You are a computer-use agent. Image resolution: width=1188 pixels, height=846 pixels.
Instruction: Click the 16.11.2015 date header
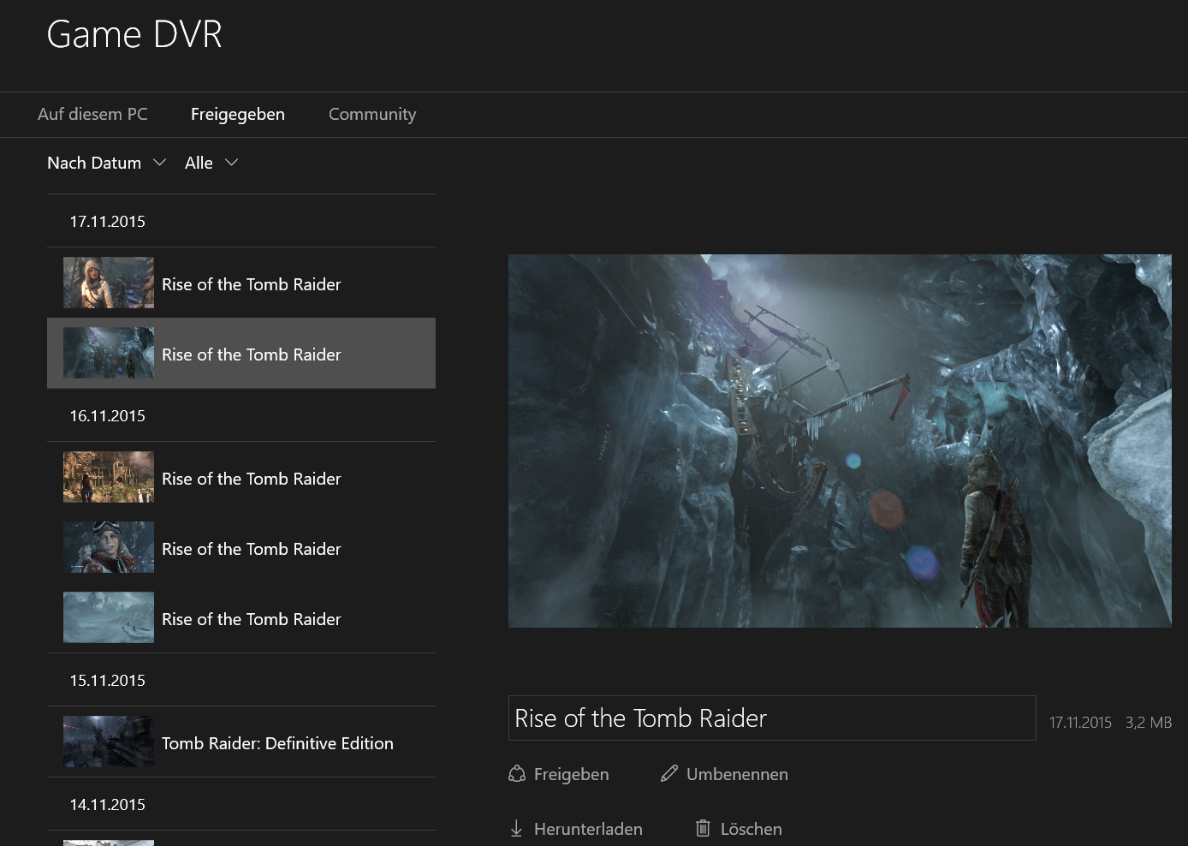pyautogui.click(x=107, y=415)
